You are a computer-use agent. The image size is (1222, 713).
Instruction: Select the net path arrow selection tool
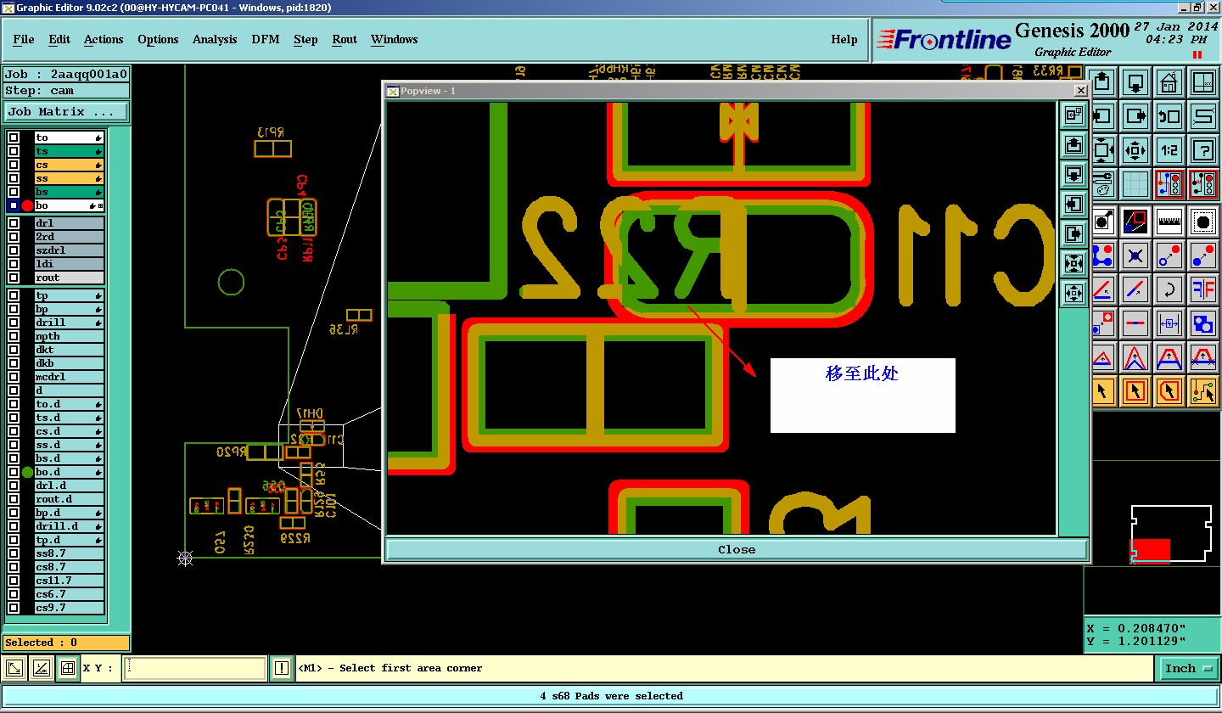[x=1202, y=390]
